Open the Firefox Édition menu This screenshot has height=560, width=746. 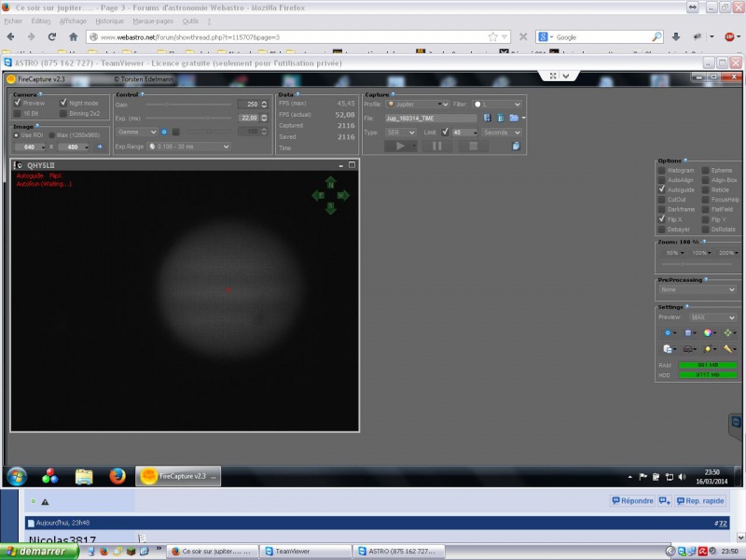point(41,21)
